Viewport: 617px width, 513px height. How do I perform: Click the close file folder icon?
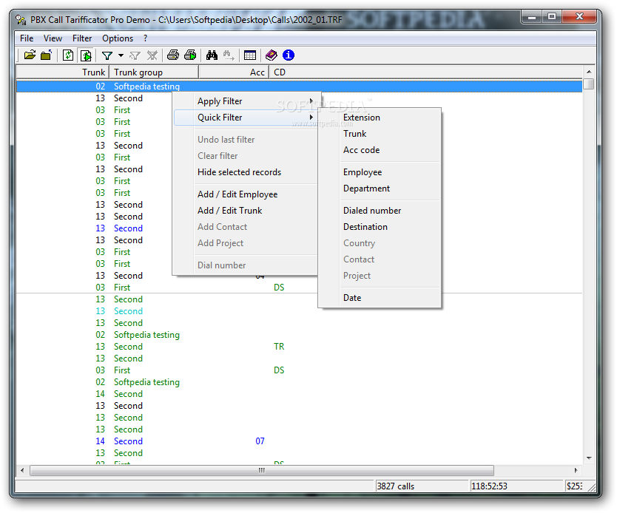click(x=47, y=55)
